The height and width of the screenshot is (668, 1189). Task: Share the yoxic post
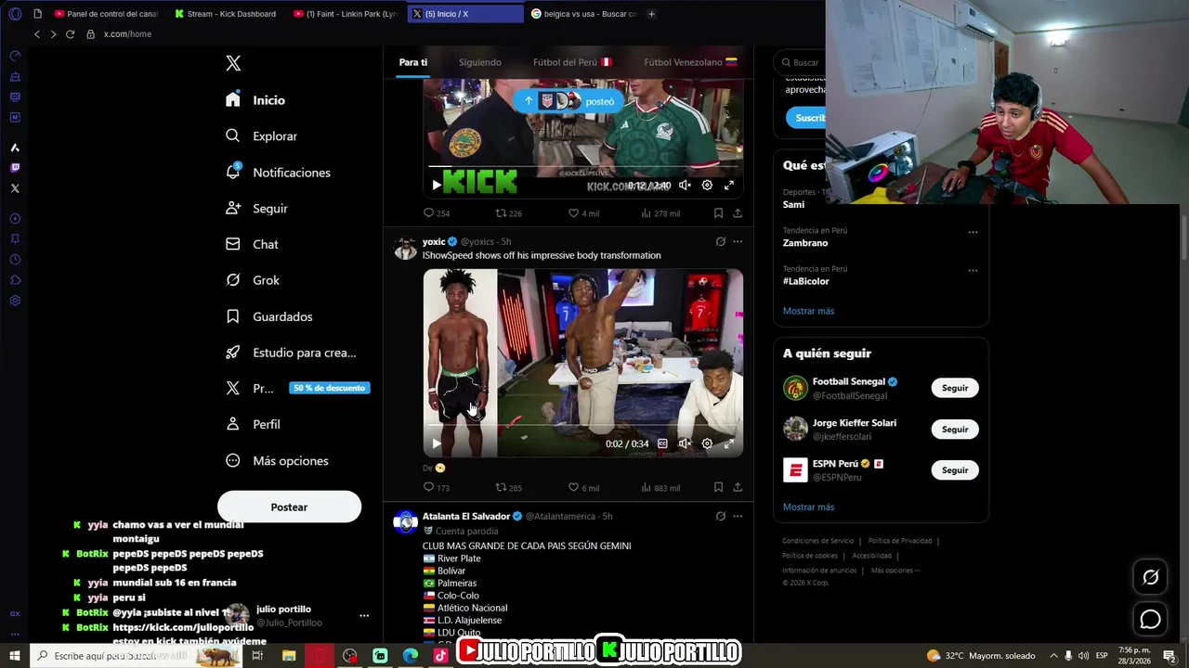pos(738,487)
